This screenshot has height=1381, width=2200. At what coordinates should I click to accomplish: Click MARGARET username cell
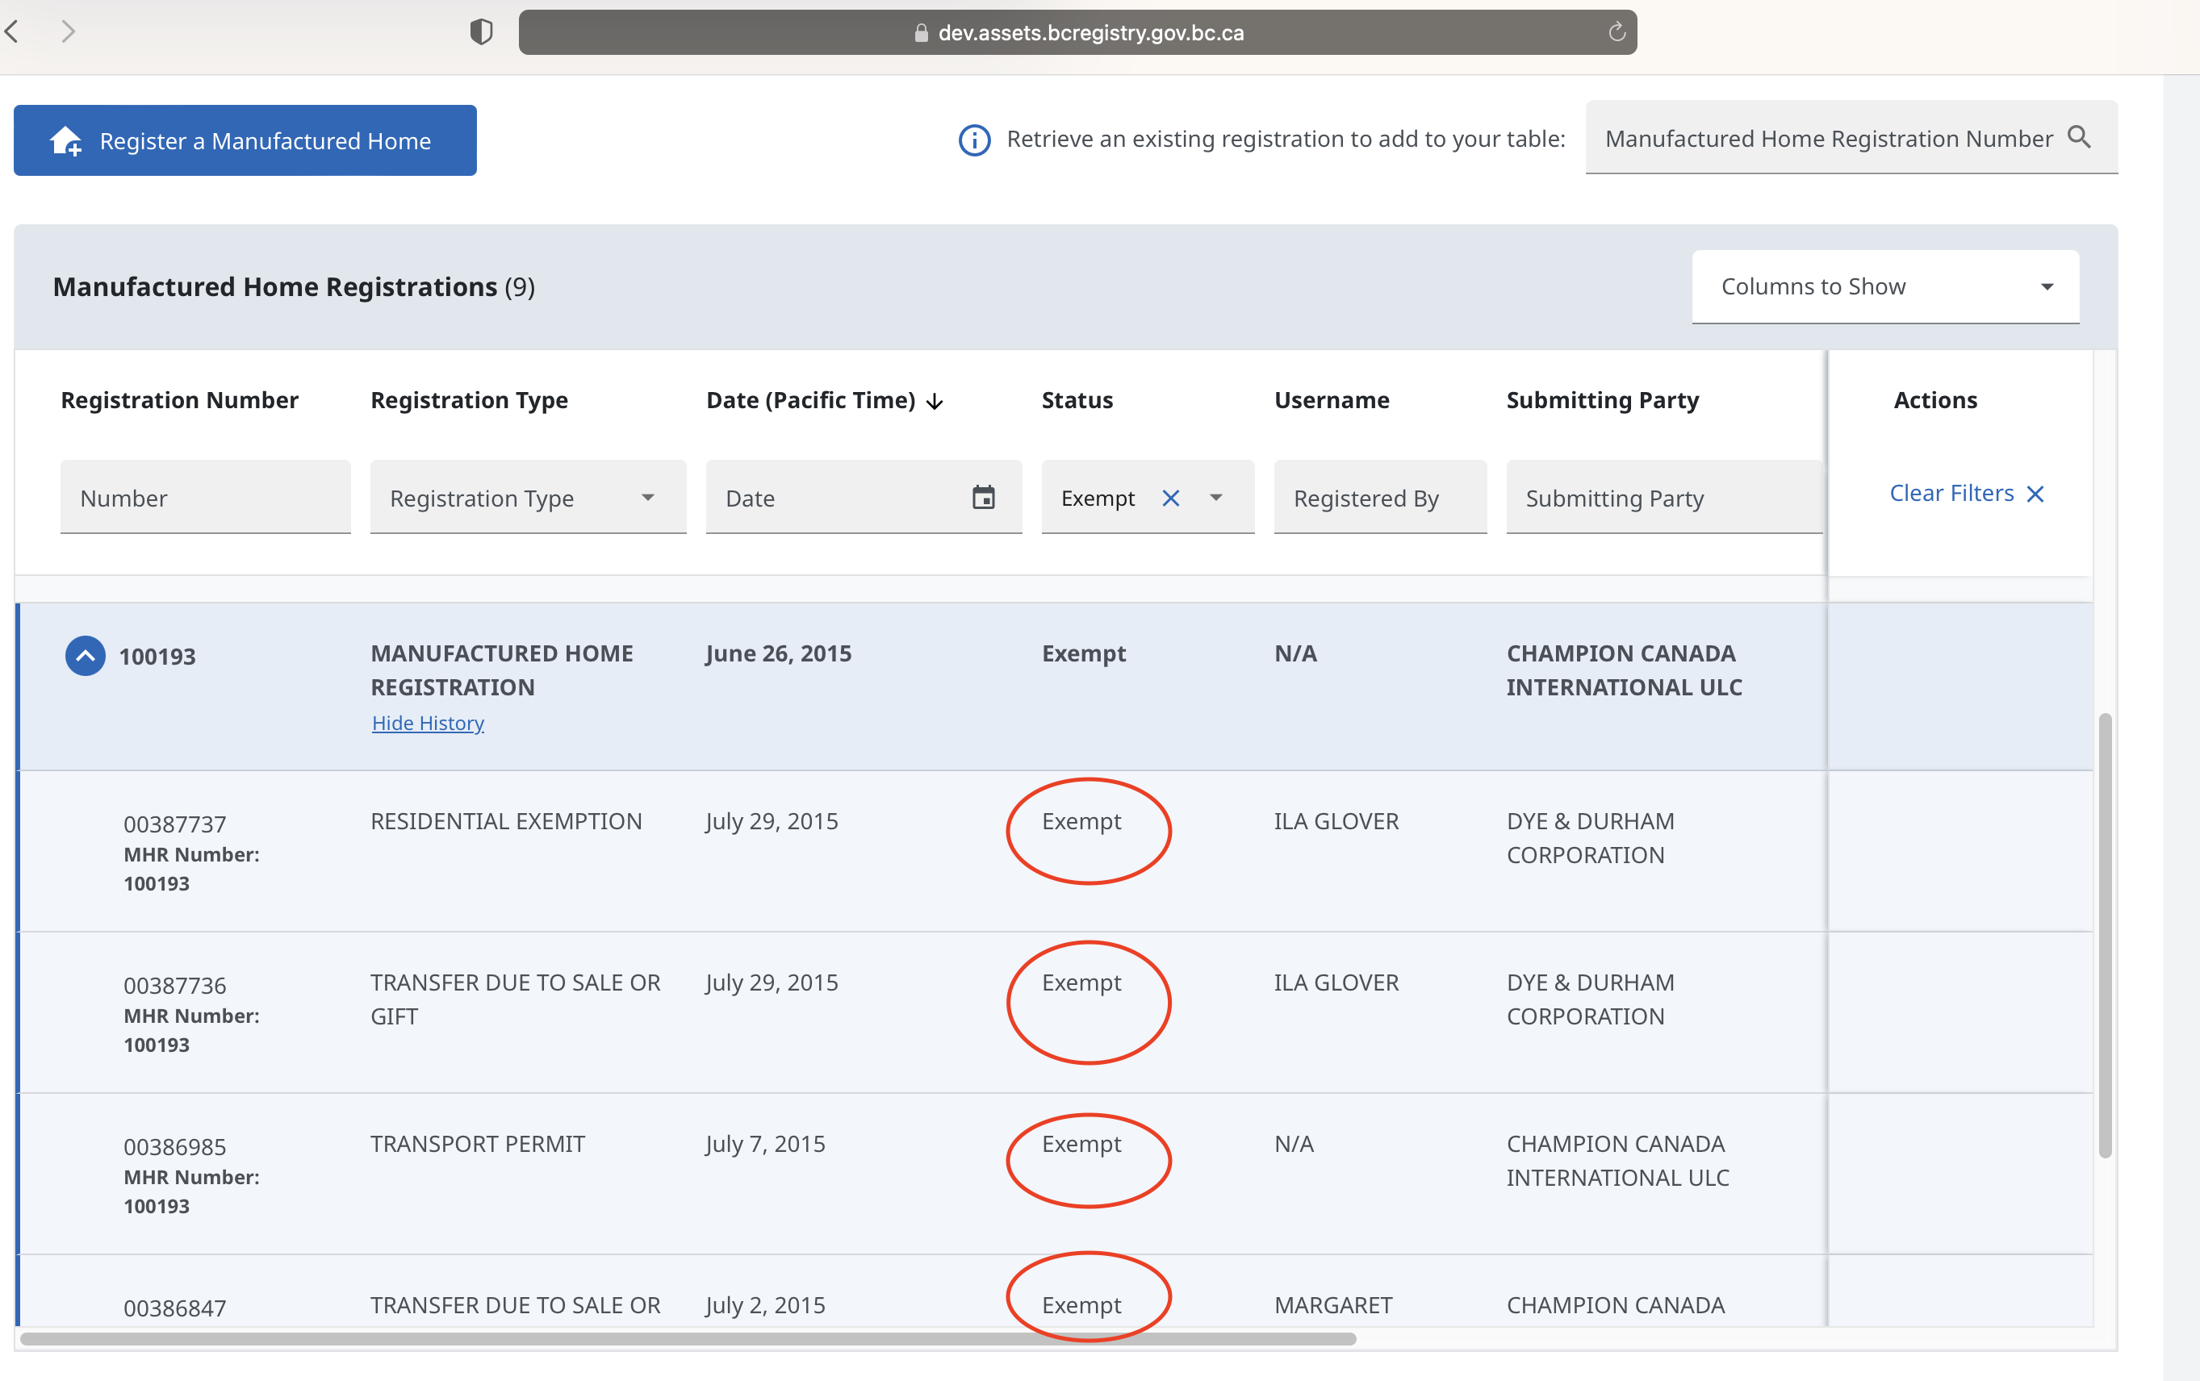(1333, 1305)
